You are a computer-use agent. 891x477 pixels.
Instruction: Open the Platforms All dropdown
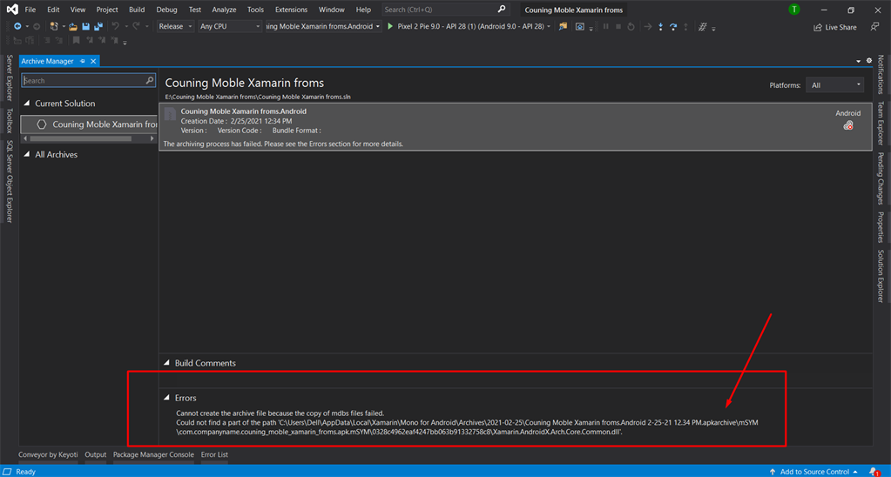pos(834,85)
